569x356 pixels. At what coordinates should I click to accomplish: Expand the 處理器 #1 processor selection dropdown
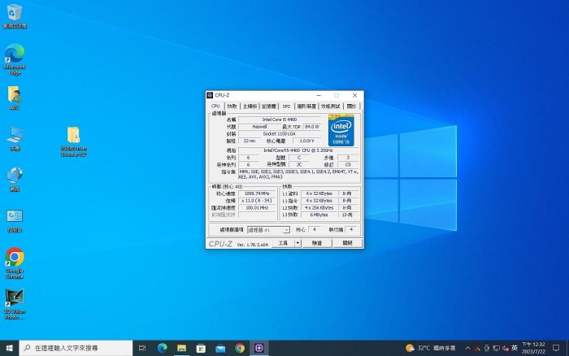[268, 230]
